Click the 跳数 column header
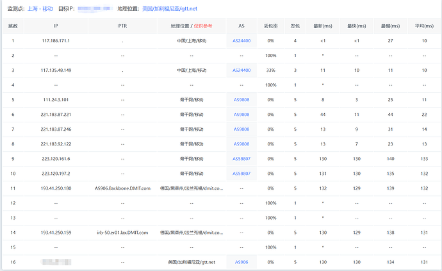Screen dimensions: 442x271 [13, 26]
